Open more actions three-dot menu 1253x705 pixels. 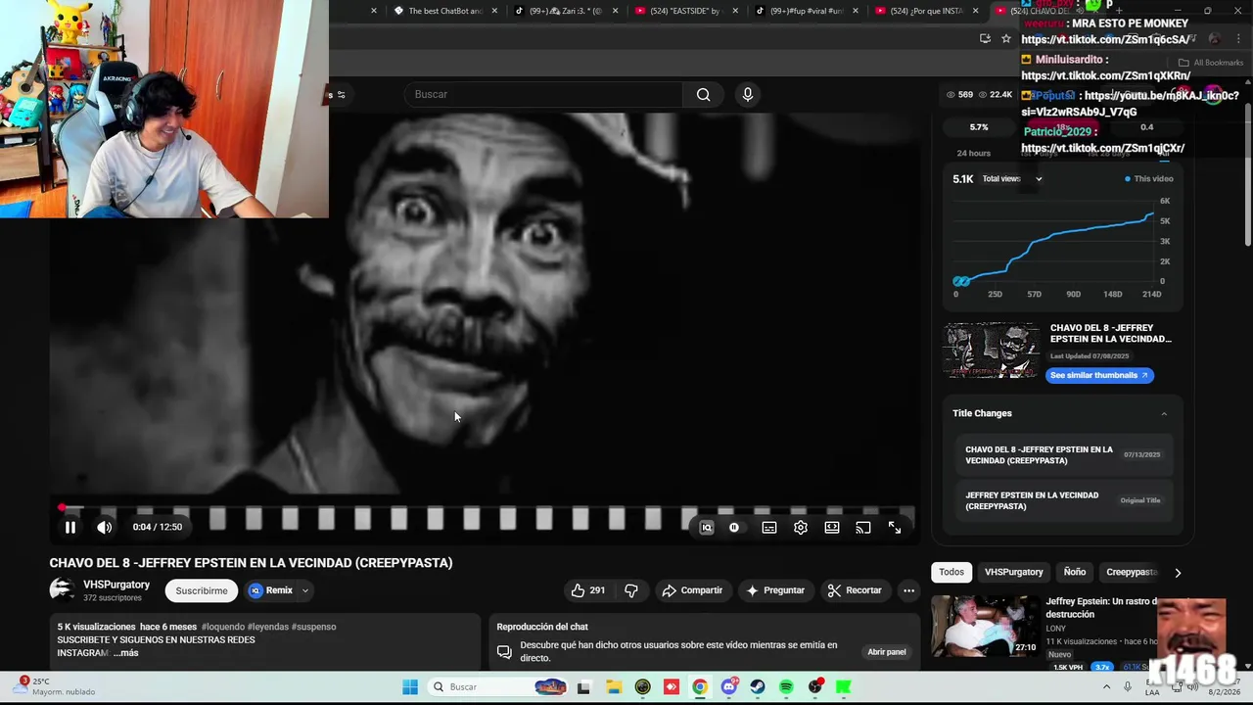coord(908,590)
